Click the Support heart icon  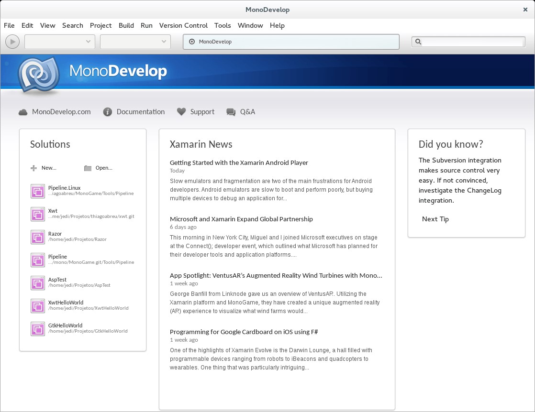point(181,111)
